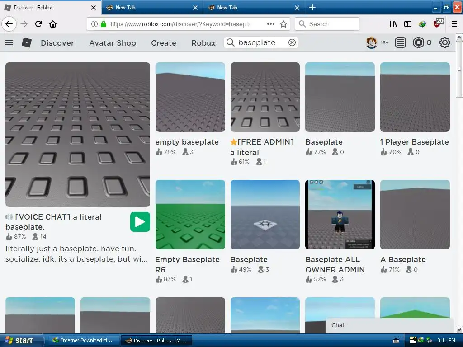Open the Roblox left navigation hamburger menu
This screenshot has width=463, height=347.
(x=9, y=42)
